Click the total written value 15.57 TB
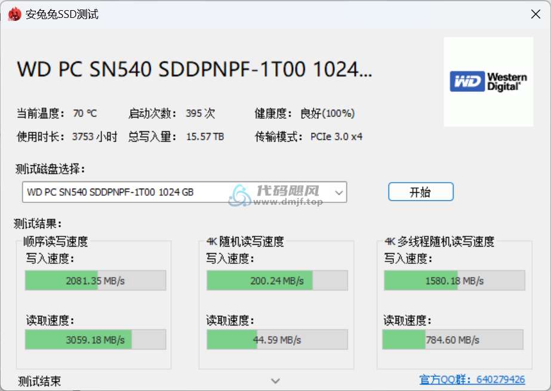 205,137
